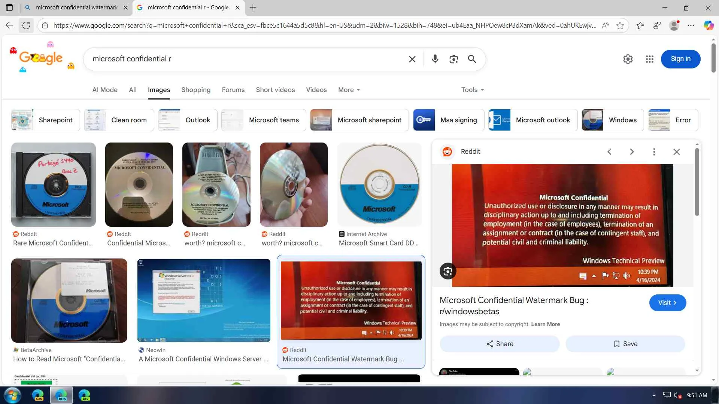The image size is (719, 404).
Task: Add page to browser favorites star
Action: pos(620,25)
